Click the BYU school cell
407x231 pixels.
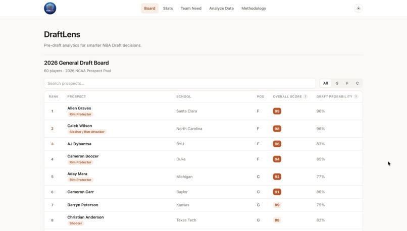click(x=180, y=144)
